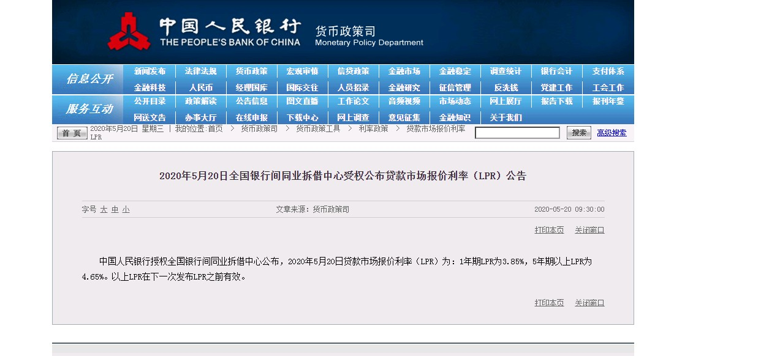780x356 pixels.
Task: Open 金融研究 navigation item
Action: (x=404, y=88)
